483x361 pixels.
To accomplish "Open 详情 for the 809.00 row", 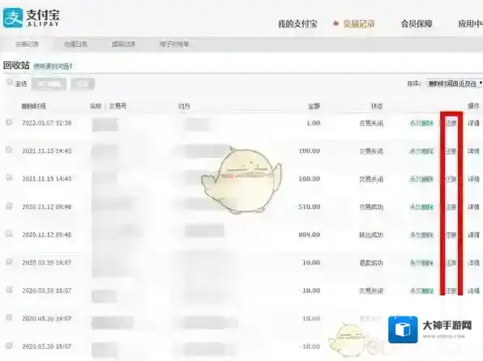I will 473,235.
